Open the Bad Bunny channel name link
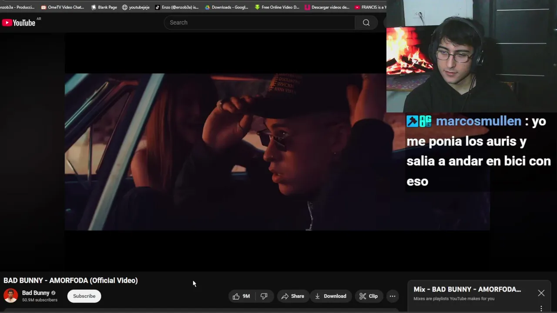Image resolution: width=557 pixels, height=313 pixels. point(36,293)
